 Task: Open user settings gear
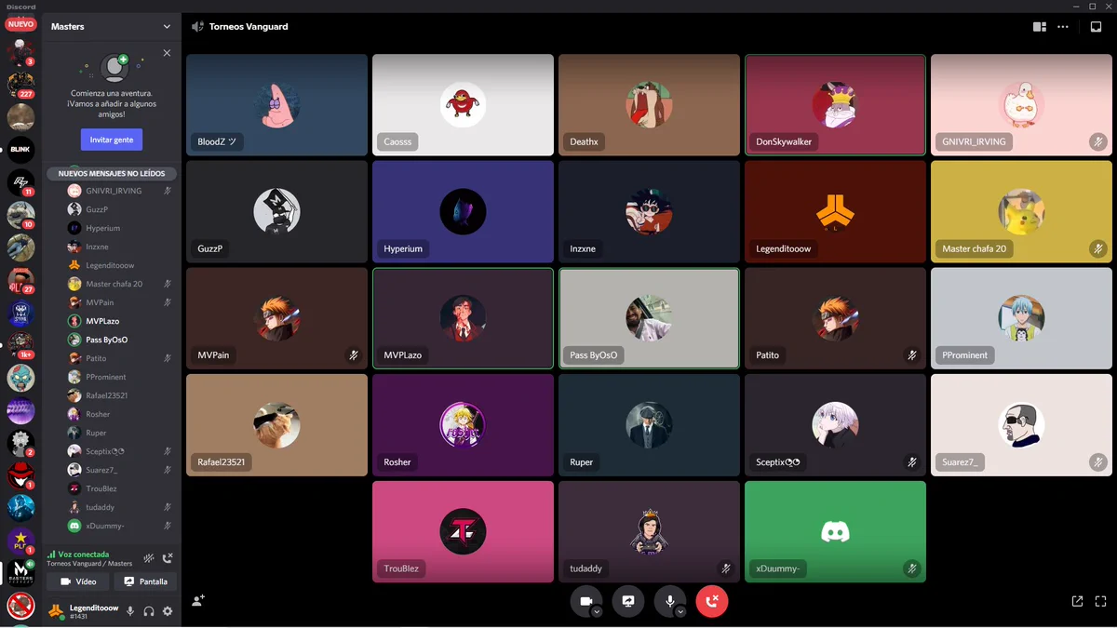pyautogui.click(x=168, y=611)
